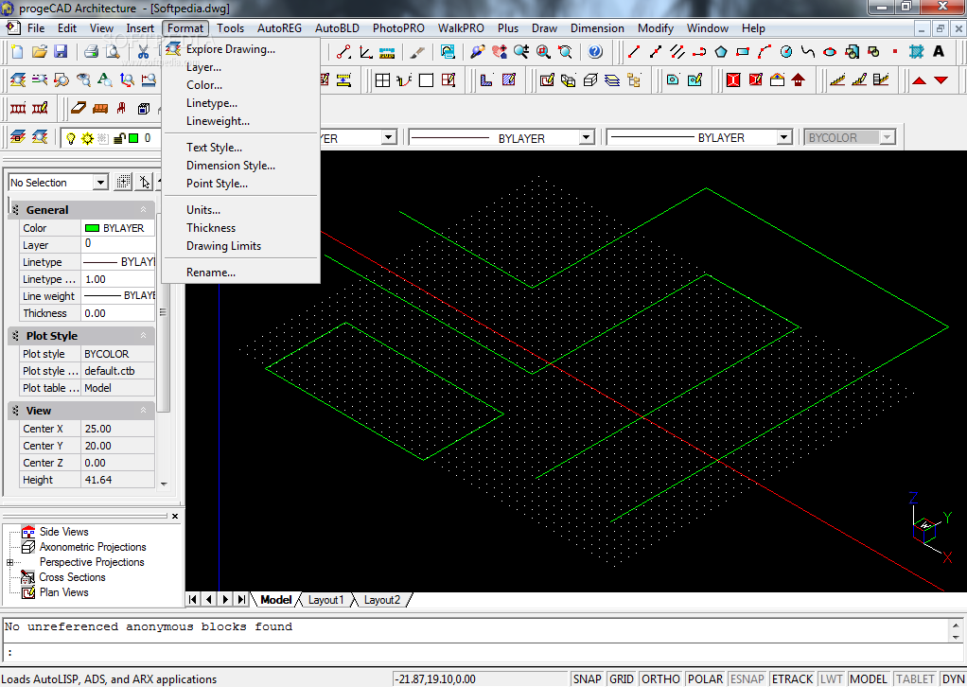Toggle TABLET mode in status bar

[x=915, y=679]
